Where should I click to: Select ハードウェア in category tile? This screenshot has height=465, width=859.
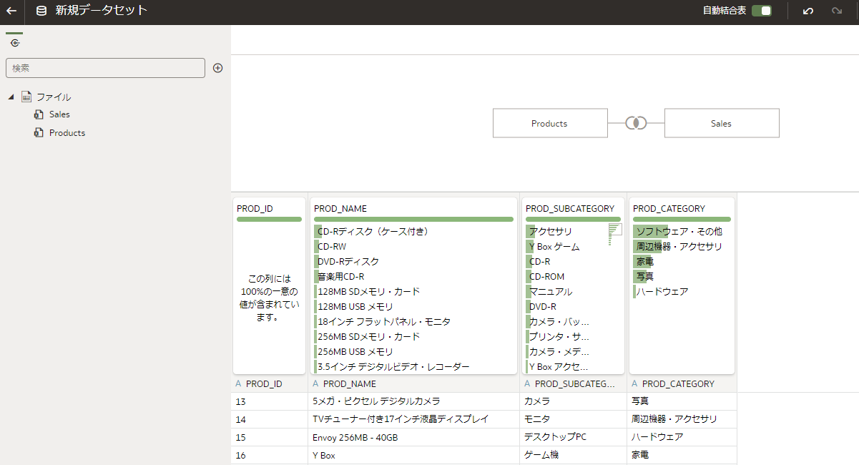tap(662, 292)
